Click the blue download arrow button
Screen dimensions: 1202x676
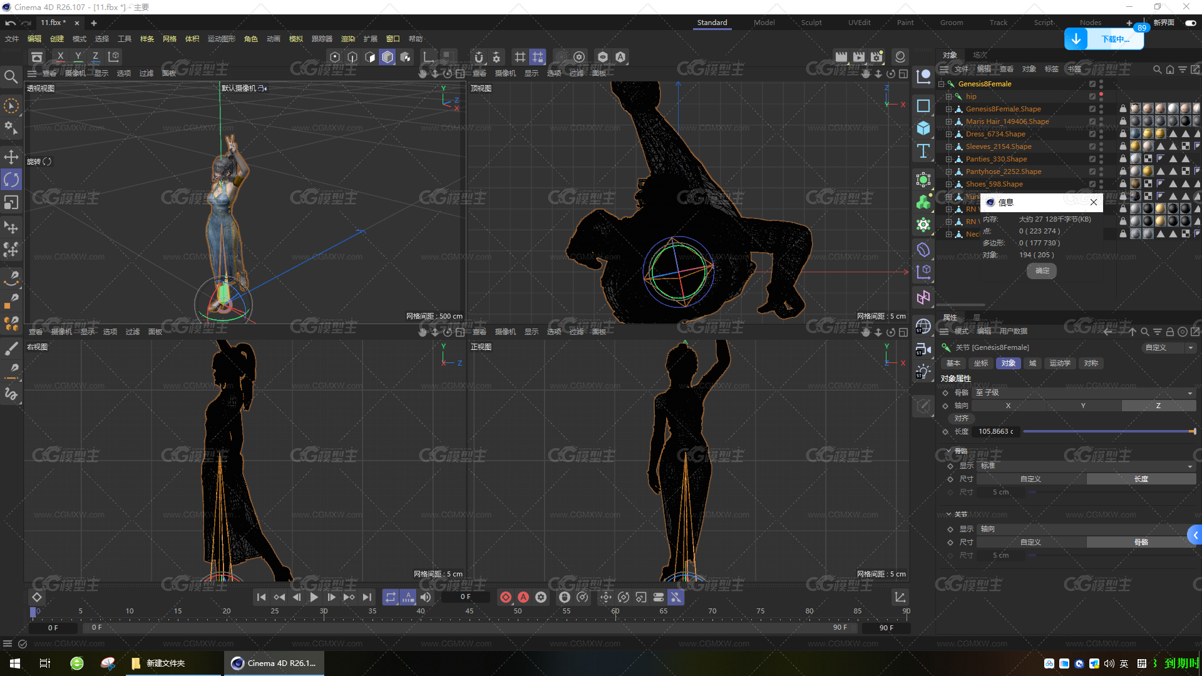[x=1076, y=39]
